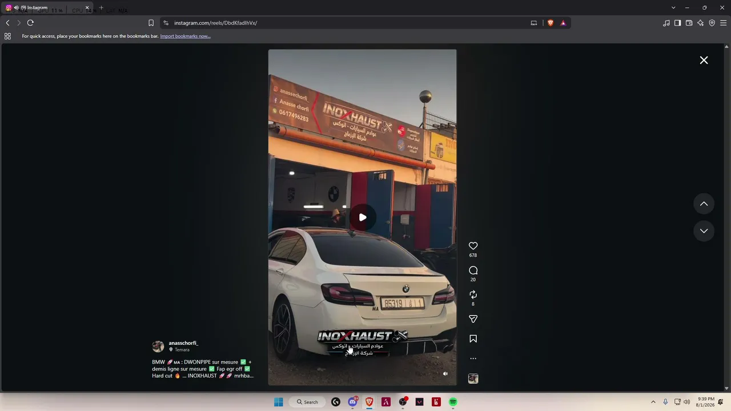
Task: Repost the reel
Action: (x=473, y=295)
